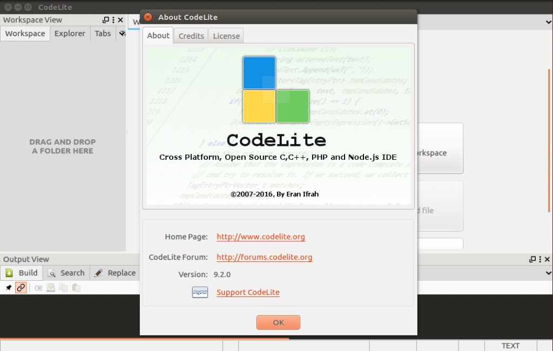
Task: Click the CodeLite main window maximize button
Action: click(x=28, y=7)
